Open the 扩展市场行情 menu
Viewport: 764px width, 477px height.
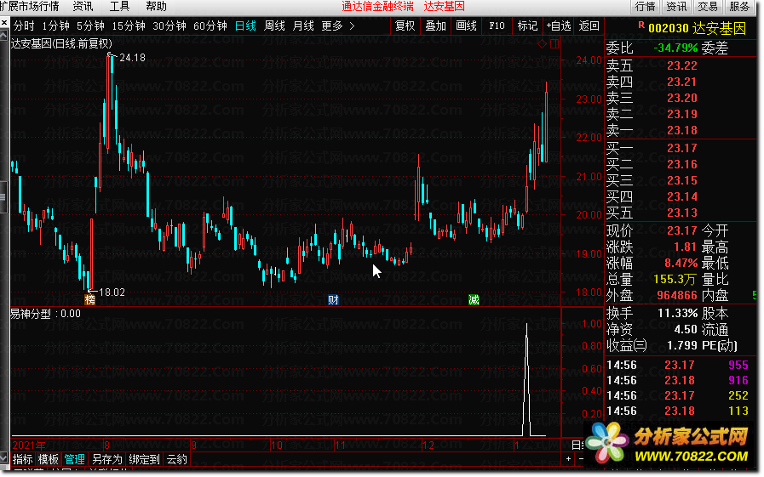pos(29,6)
